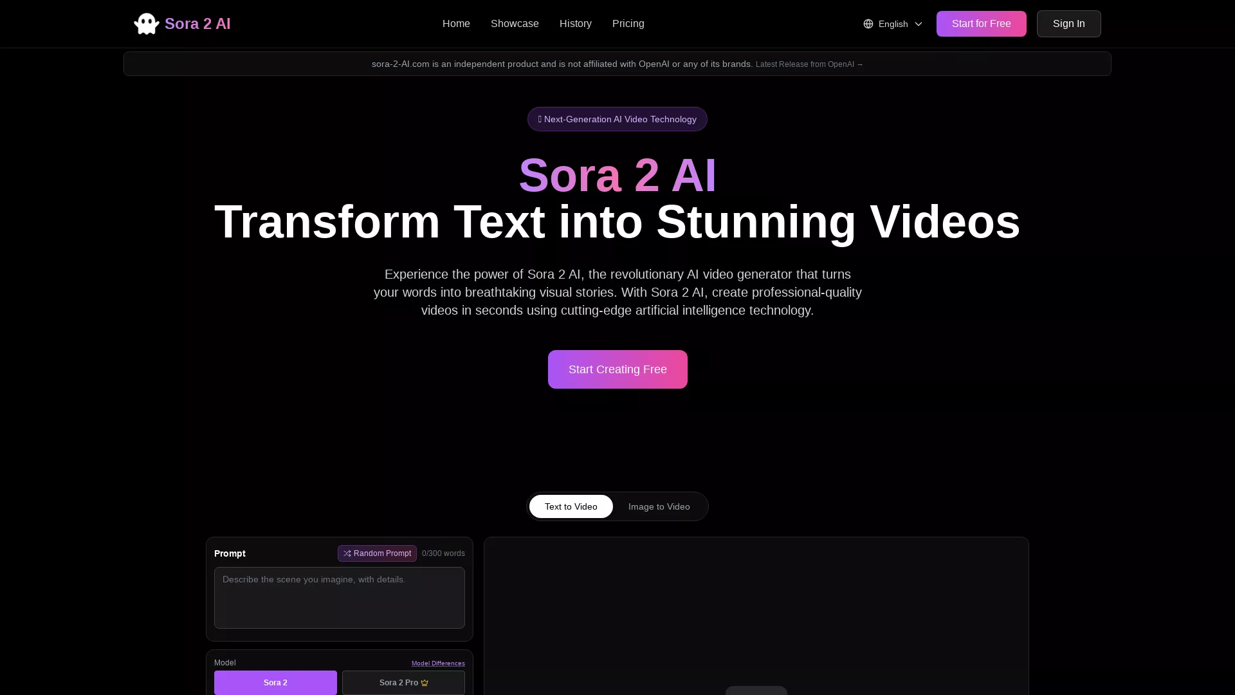Switch to Image to Video mode
Screen dimensions: 1235x695
coord(659,506)
